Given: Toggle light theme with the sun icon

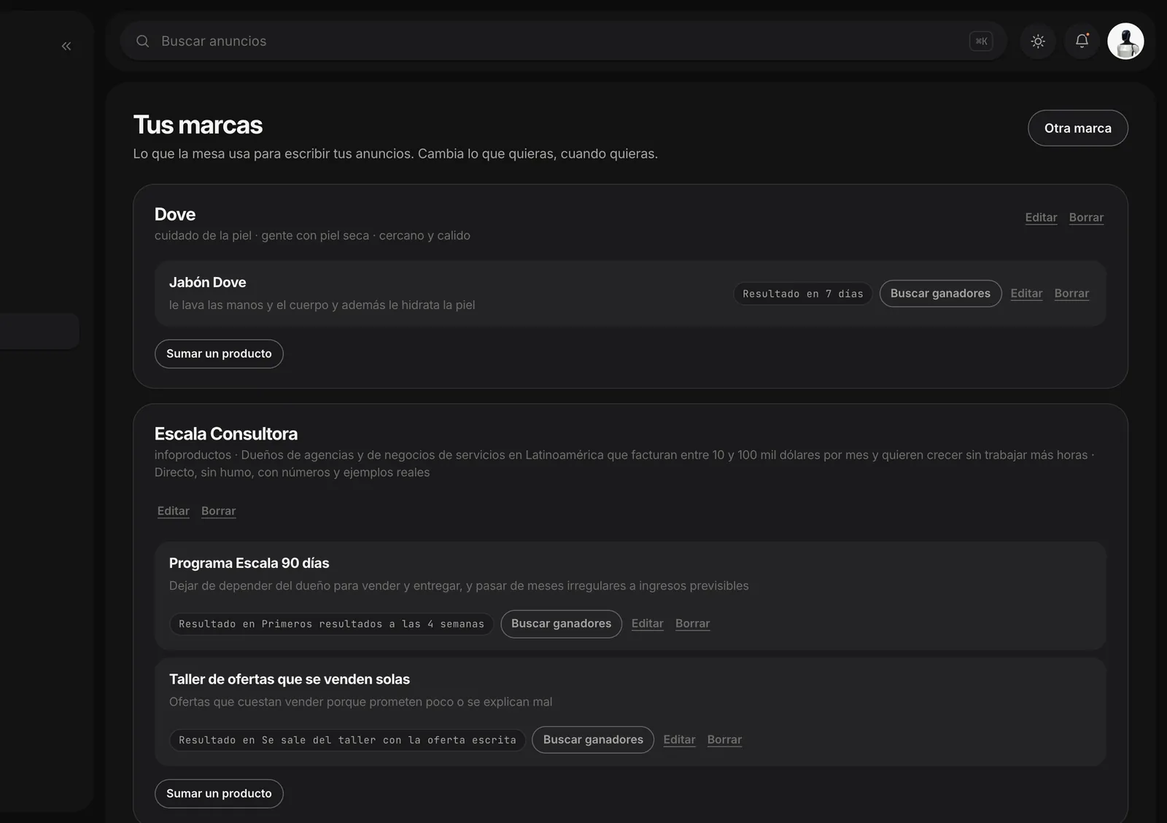Looking at the screenshot, I should pos(1038,41).
